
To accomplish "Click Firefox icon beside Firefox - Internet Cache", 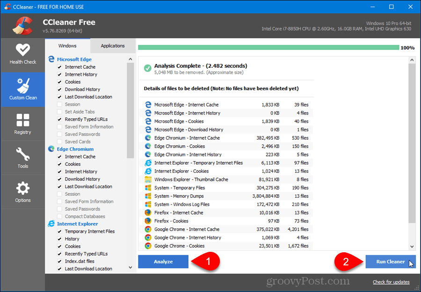I will tap(148, 213).
